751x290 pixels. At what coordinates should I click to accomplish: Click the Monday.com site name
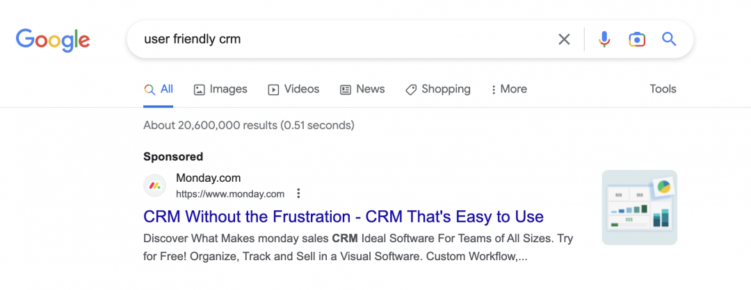coord(208,178)
